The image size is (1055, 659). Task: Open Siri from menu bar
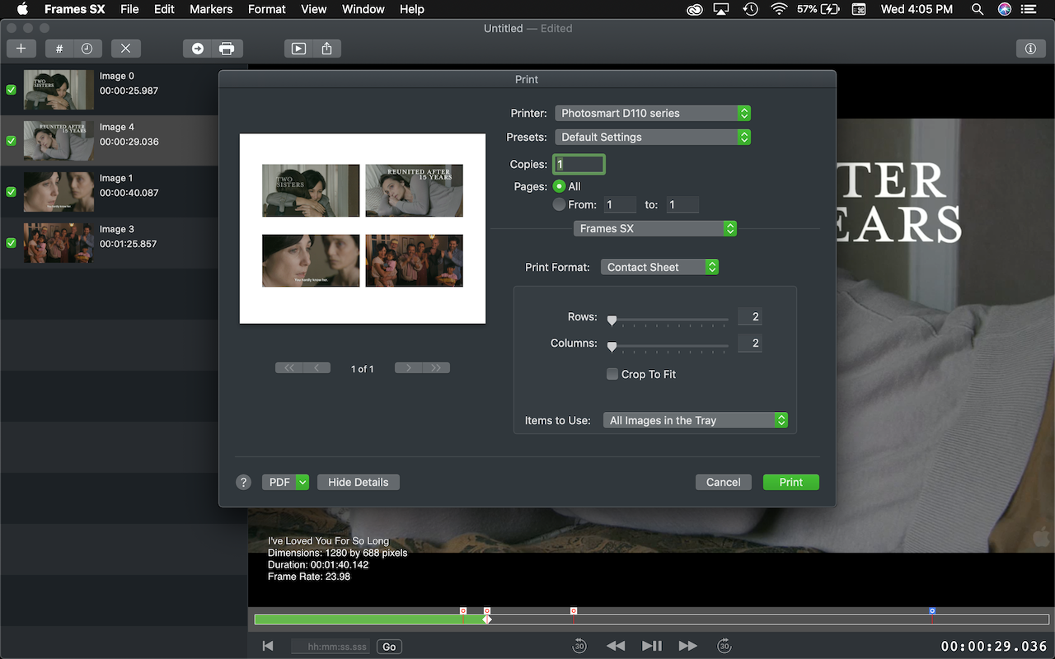tap(1005, 9)
